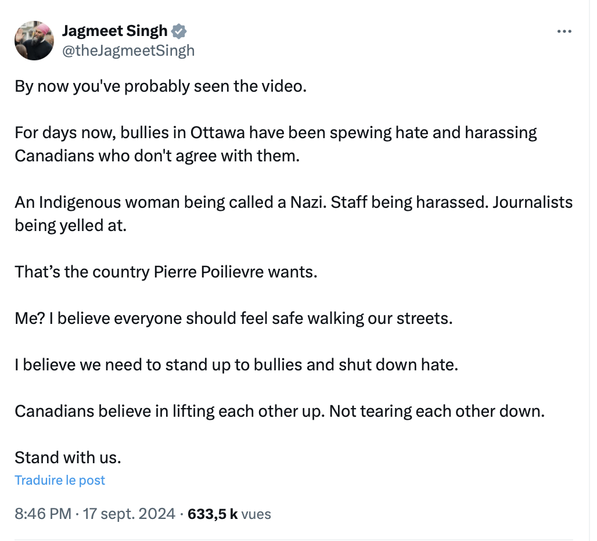Viewport: 597px width, 541px height.
Task: Open the three-dot more options menu
Action: click(564, 31)
